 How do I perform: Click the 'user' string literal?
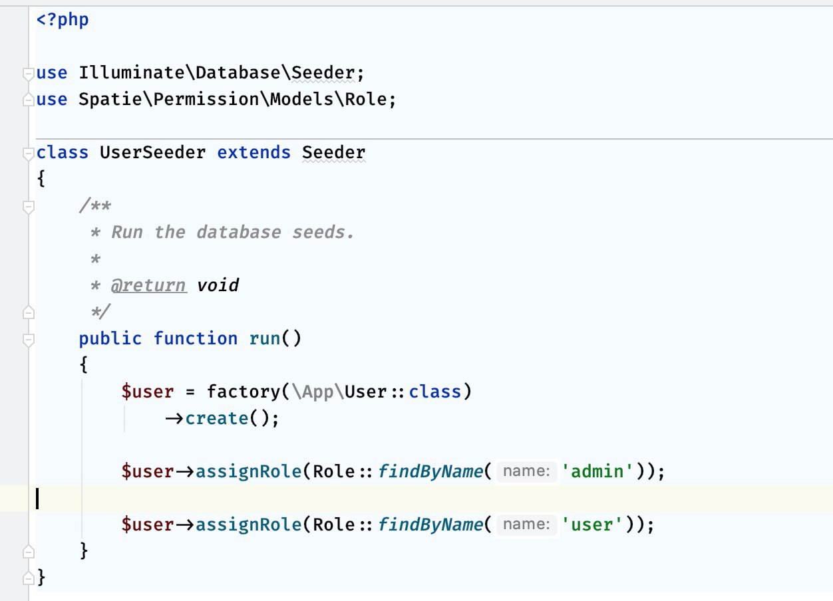point(593,525)
